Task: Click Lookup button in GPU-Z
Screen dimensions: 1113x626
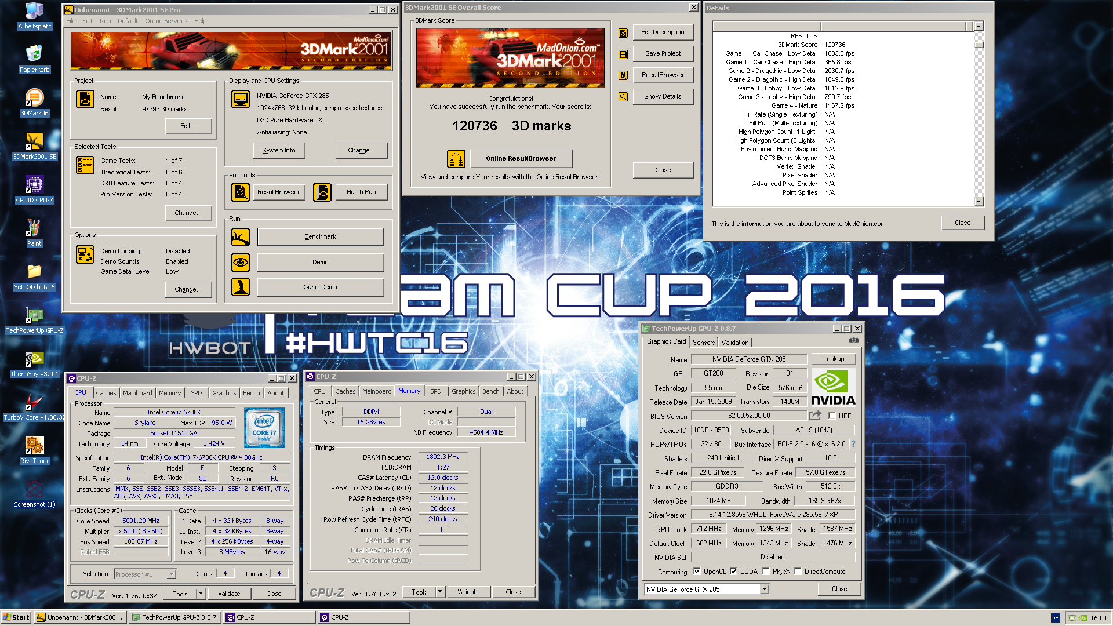Action: 833,359
